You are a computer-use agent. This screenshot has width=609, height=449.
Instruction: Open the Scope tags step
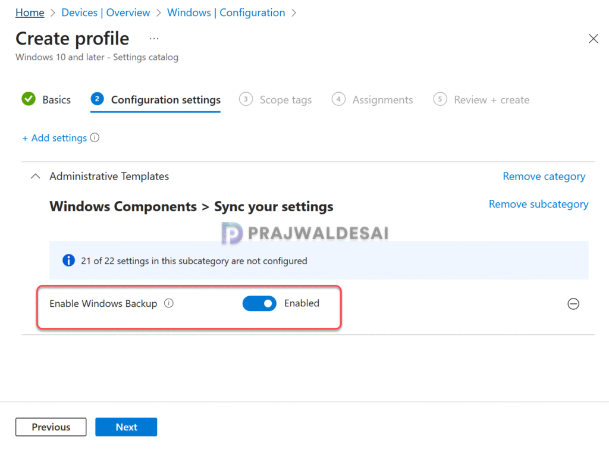(x=275, y=100)
